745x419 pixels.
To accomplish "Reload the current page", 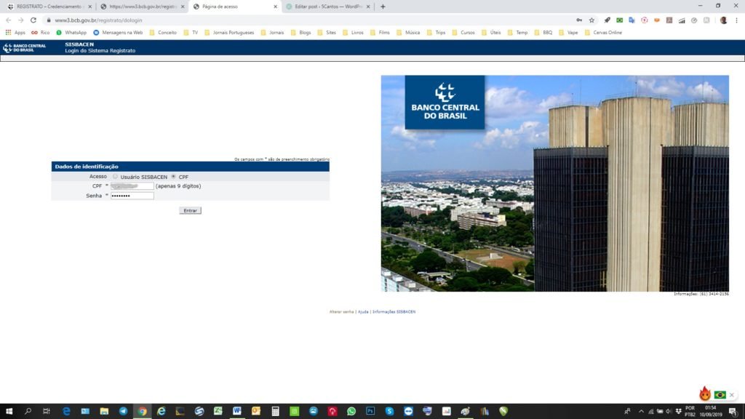I will pos(33,20).
